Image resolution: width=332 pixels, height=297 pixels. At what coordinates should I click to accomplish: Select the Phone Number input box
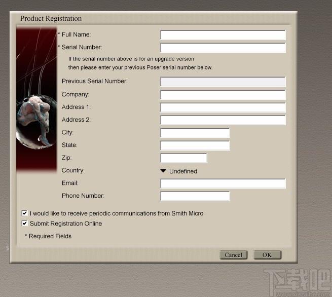195,196
